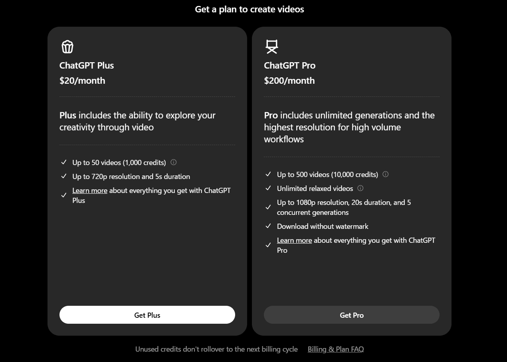Click checkmark next to Download without watermark

pos(268,226)
